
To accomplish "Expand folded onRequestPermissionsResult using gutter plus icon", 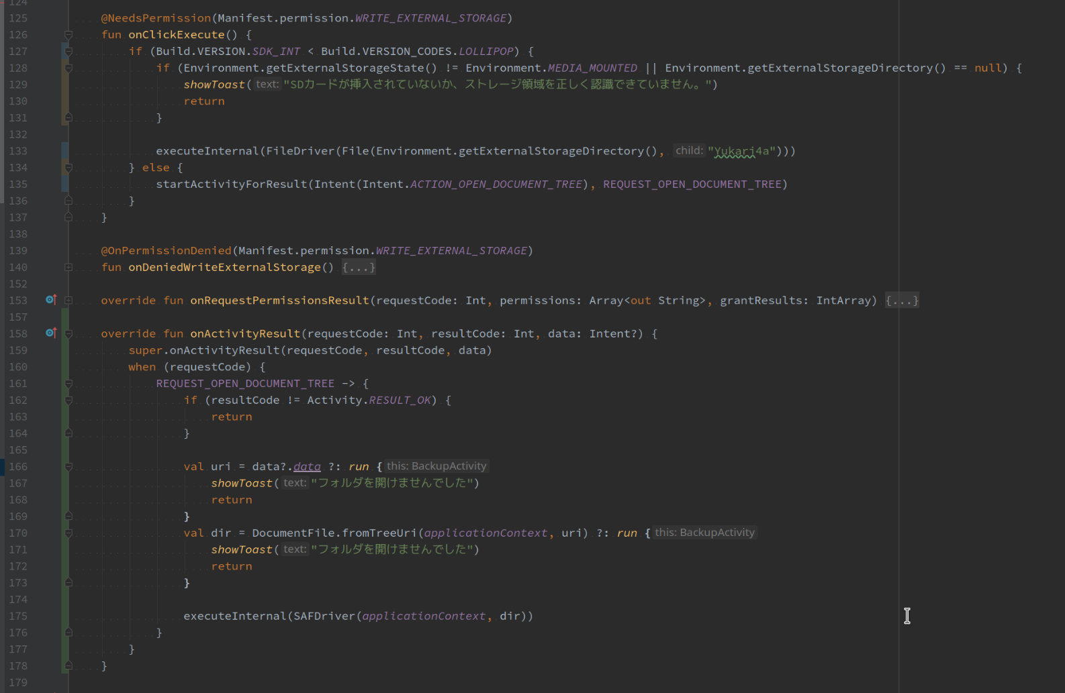I will pyautogui.click(x=68, y=301).
